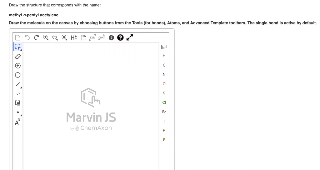Click the 'methyl n-pentyl acetylene' name text
The width and height of the screenshot is (320, 170).
pos(34,15)
